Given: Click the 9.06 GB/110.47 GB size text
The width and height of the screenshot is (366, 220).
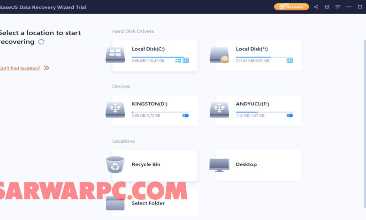Looking at the screenshot, I should [x=148, y=61].
